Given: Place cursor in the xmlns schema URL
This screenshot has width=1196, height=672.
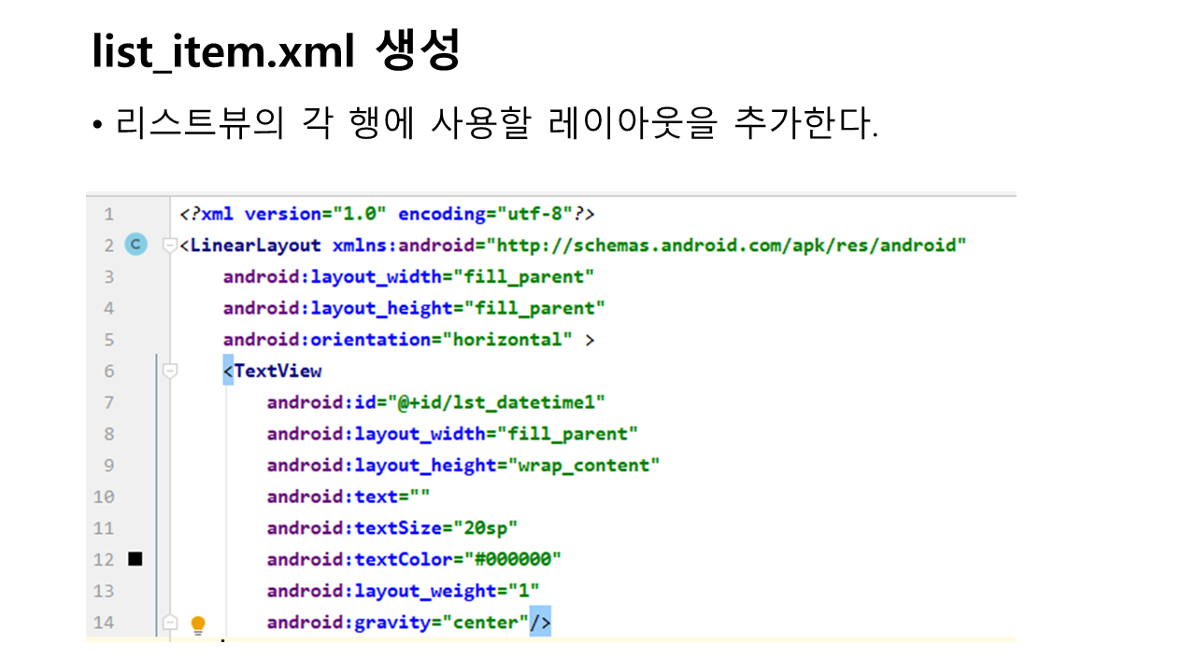Looking at the screenshot, I should pyautogui.click(x=729, y=245).
